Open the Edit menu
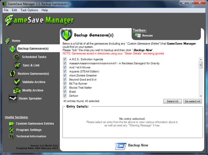The width and height of the screenshot is (208, 155). (14, 10)
